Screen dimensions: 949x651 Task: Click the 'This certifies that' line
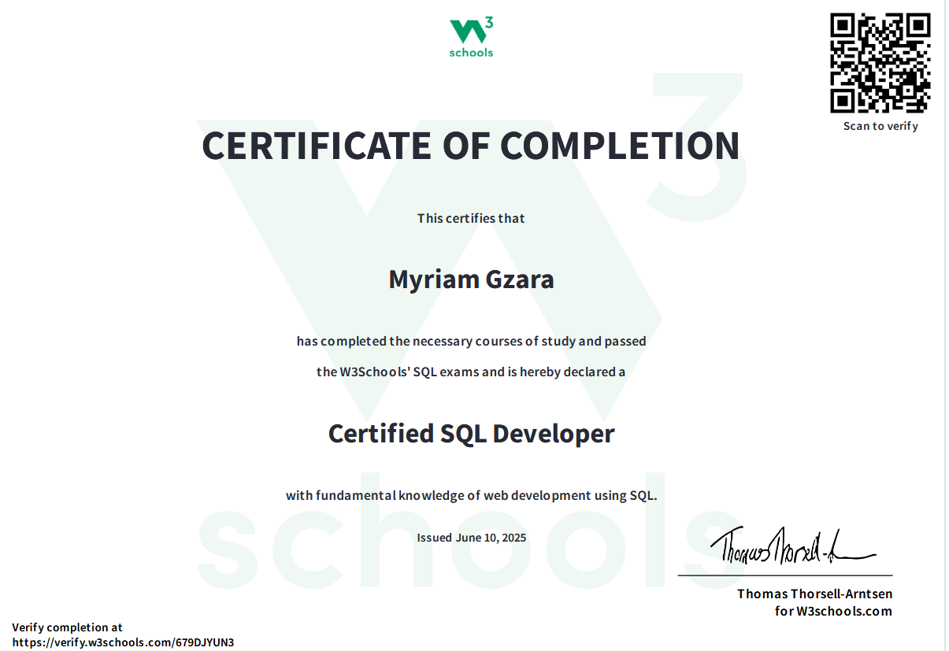[x=470, y=218]
